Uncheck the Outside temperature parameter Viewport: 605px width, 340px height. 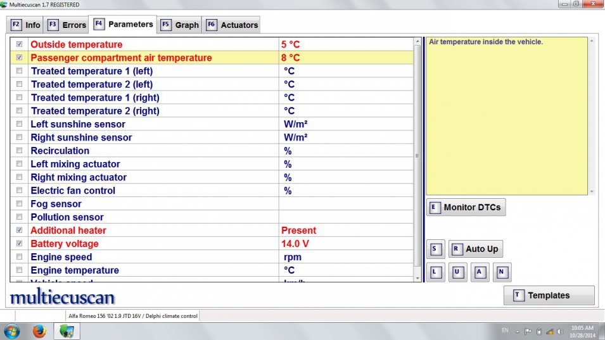[19, 44]
